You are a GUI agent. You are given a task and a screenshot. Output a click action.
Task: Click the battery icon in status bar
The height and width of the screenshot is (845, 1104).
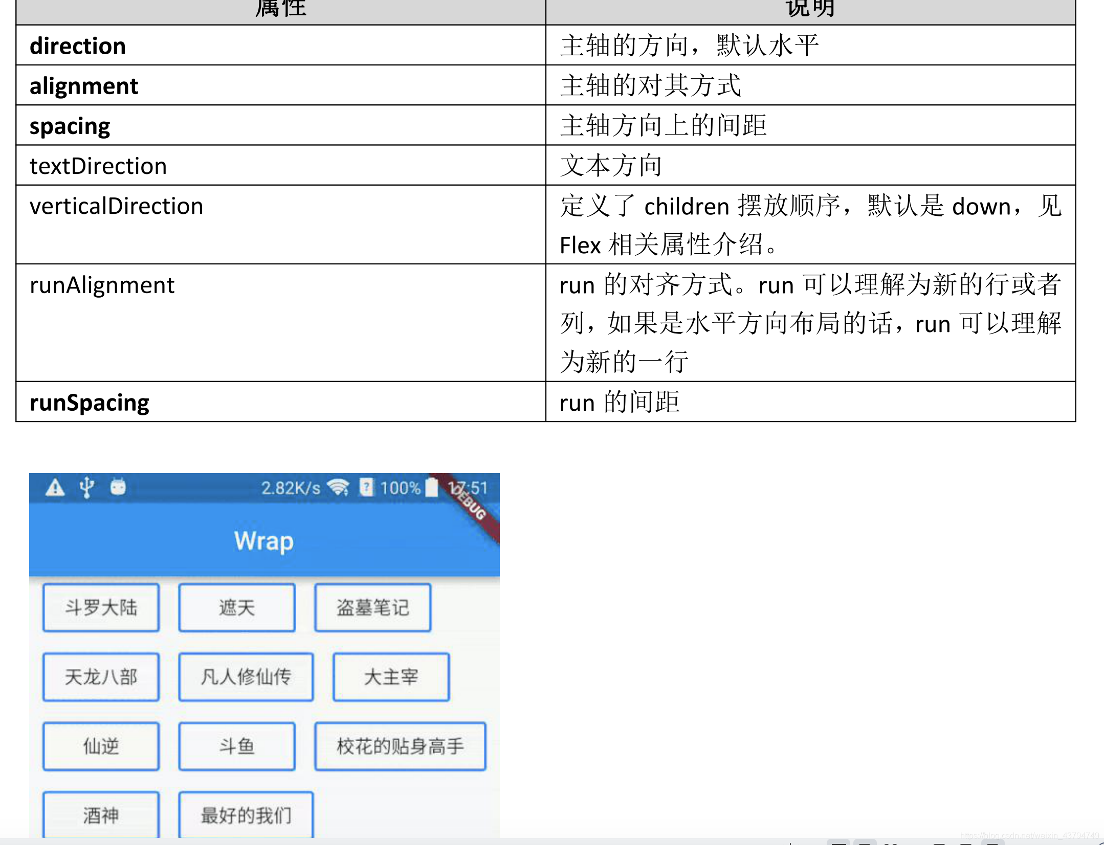(x=432, y=487)
